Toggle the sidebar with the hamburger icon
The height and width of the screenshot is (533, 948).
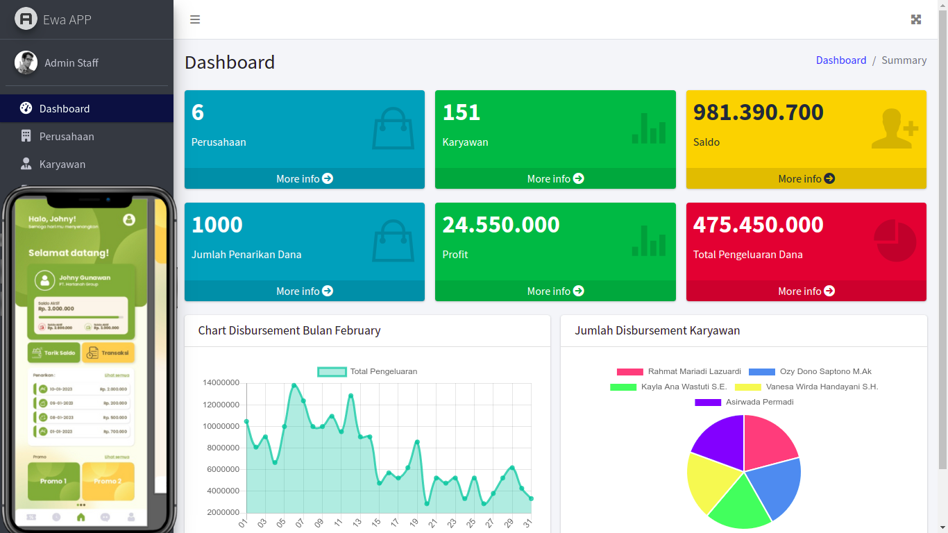(195, 19)
